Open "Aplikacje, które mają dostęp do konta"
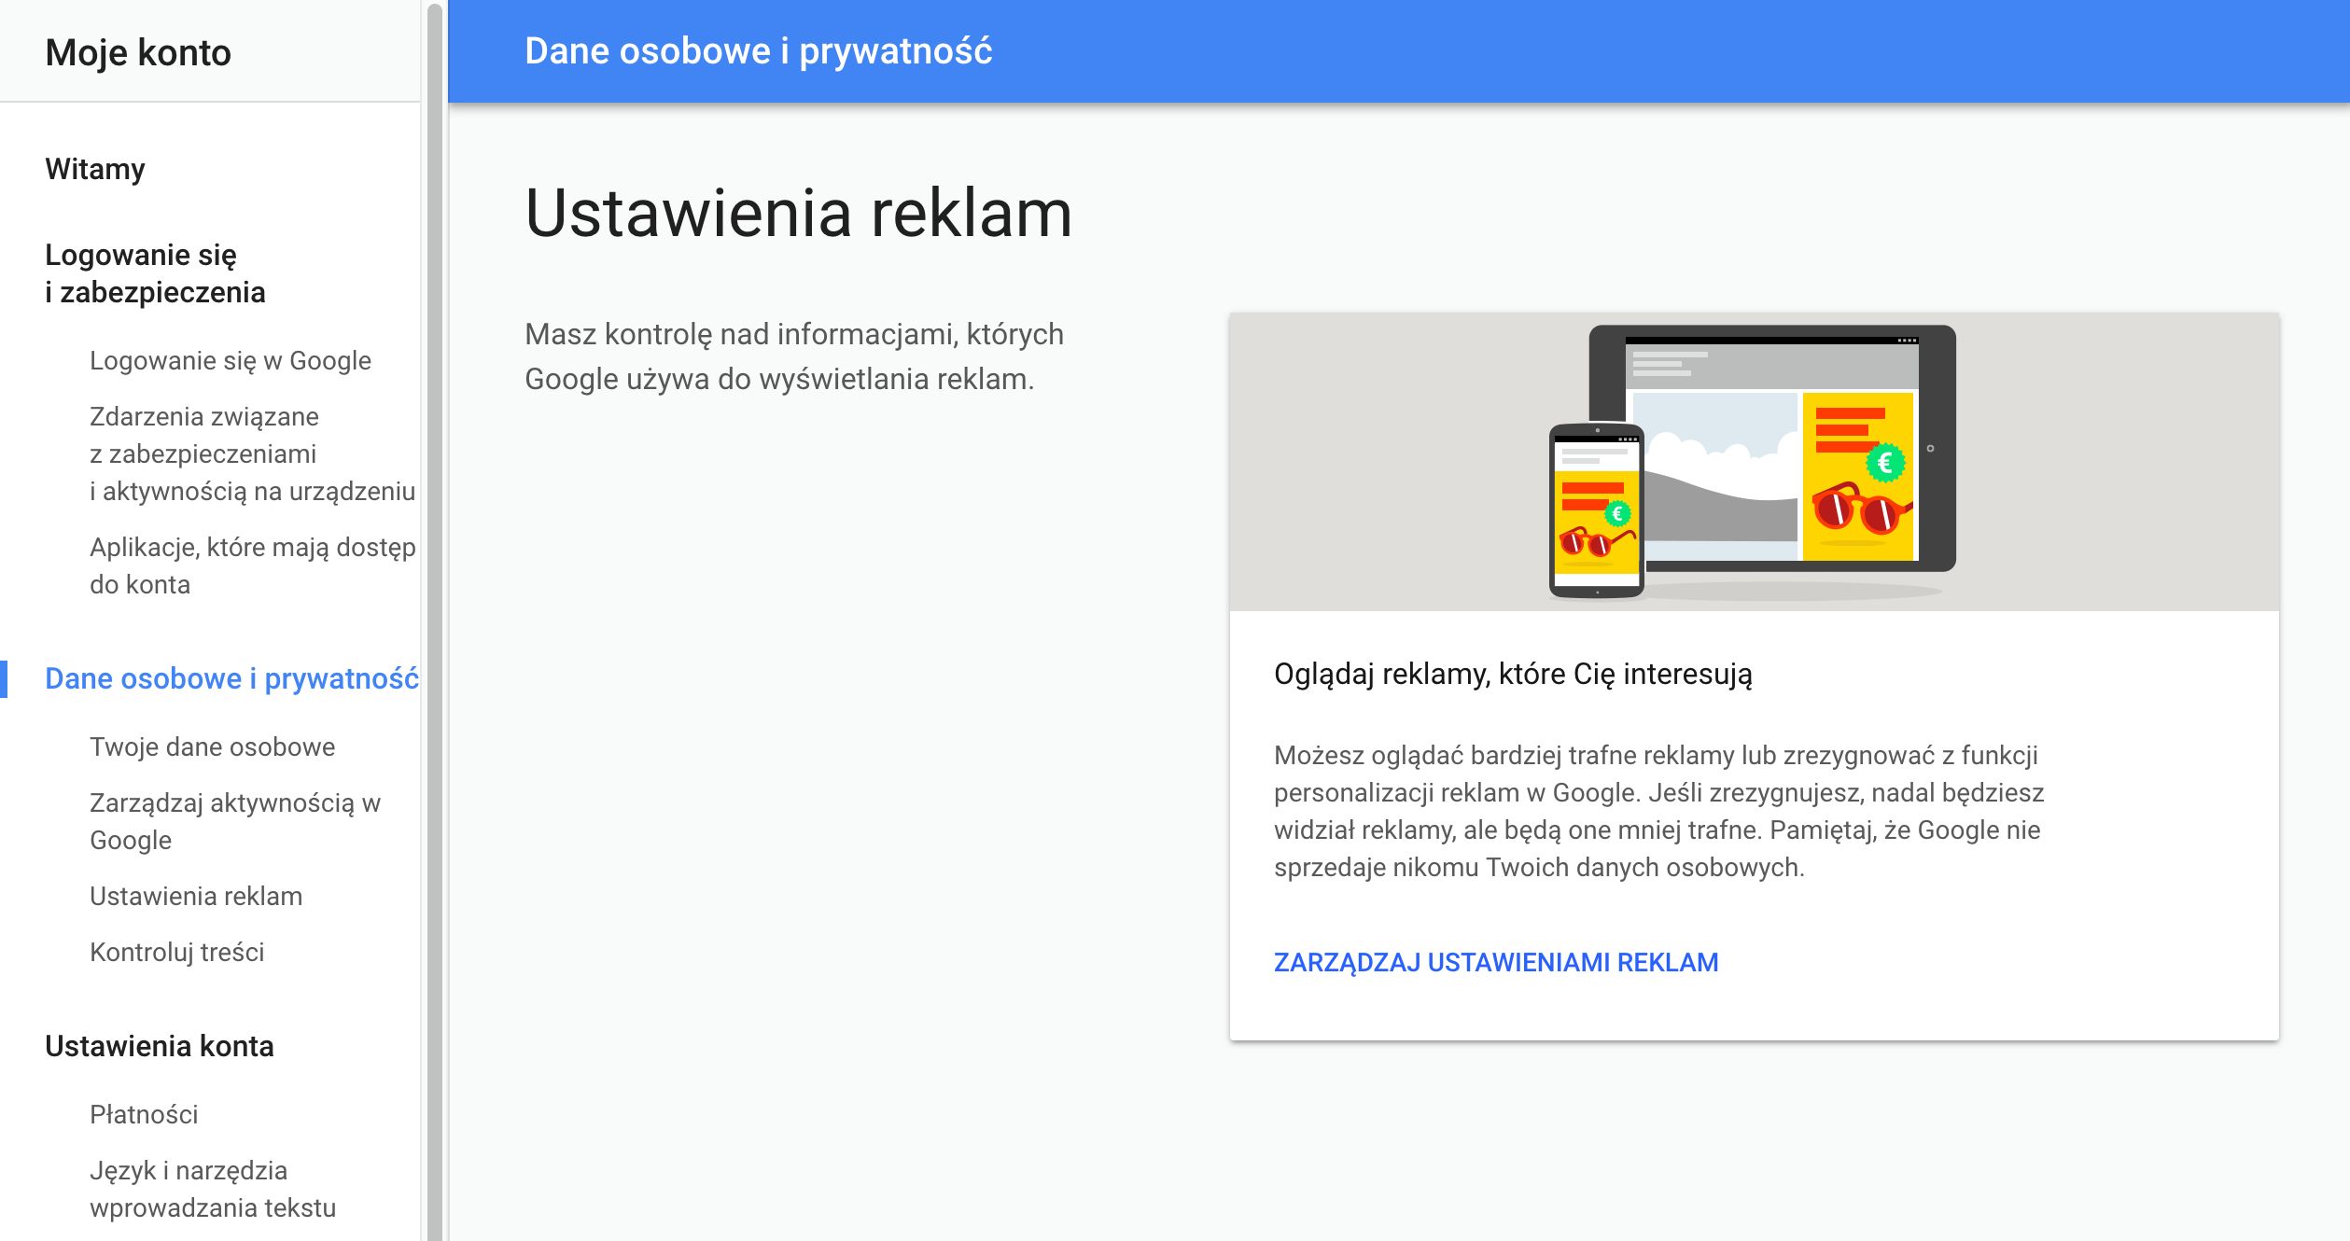This screenshot has height=1241, width=2350. [x=252, y=565]
